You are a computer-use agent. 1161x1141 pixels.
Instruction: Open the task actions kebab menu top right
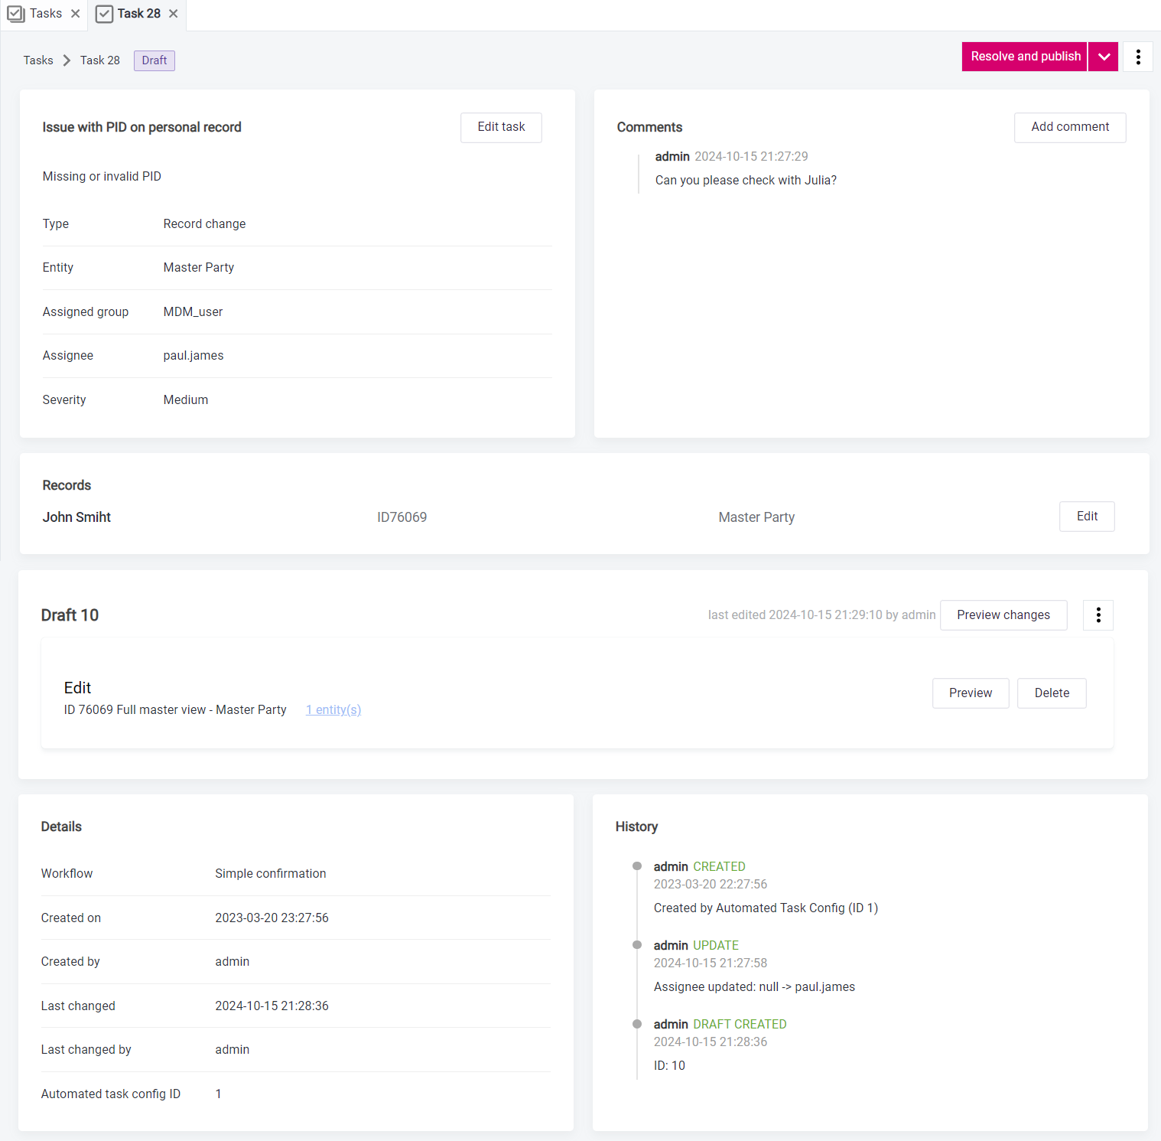(1137, 57)
